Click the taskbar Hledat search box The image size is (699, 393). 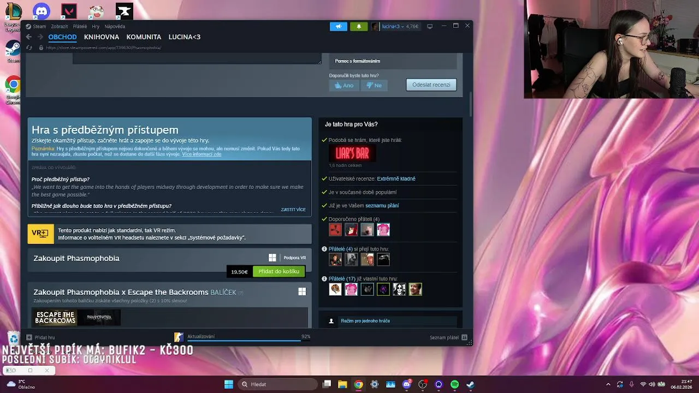[277, 384]
